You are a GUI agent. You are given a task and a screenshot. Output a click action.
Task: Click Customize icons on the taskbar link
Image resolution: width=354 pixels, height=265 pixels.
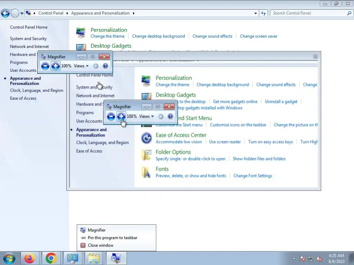tap(238, 125)
